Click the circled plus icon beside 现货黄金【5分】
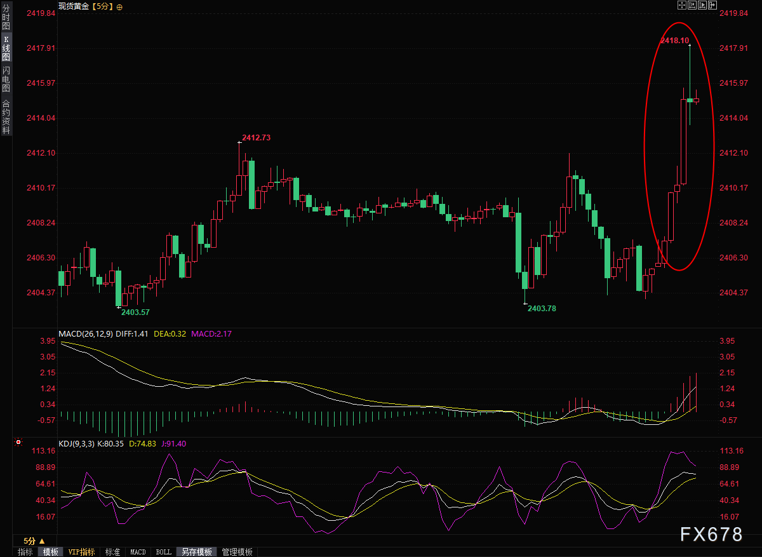 pos(120,6)
